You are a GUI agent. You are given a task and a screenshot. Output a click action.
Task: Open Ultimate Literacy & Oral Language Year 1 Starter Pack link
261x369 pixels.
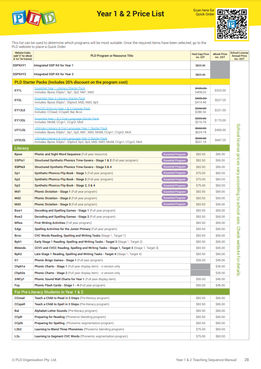(x=71, y=128)
